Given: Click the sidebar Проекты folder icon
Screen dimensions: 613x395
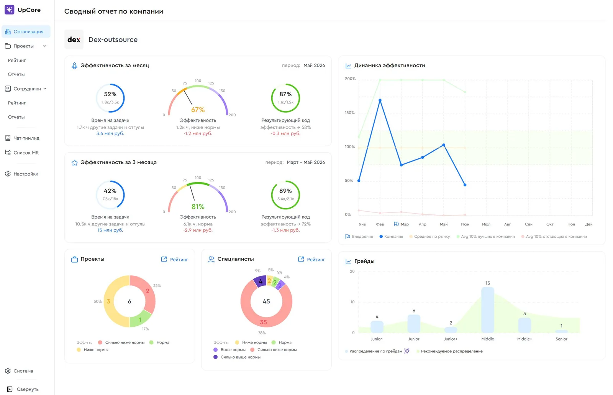Looking at the screenshot, I should pyautogui.click(x=8, y=46).
